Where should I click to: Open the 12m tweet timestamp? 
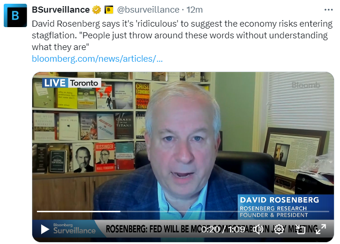[x=194, y=10]
